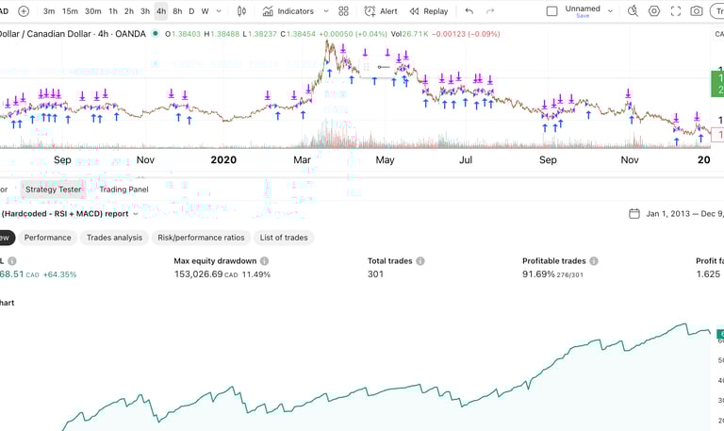Image resolution: width=724 pixels, height=431 pixels.
Task: Switch to the weekly W timeframe
Action: click(205, 11)
